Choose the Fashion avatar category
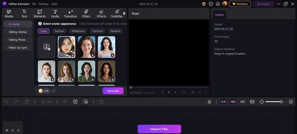The width and height of the screenshot is (297, 134). (115, 31)
